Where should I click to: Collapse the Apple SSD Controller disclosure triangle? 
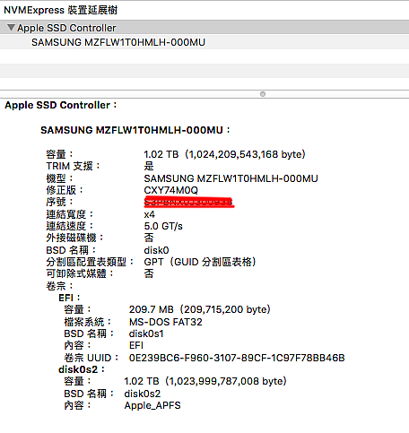[11, 28]
